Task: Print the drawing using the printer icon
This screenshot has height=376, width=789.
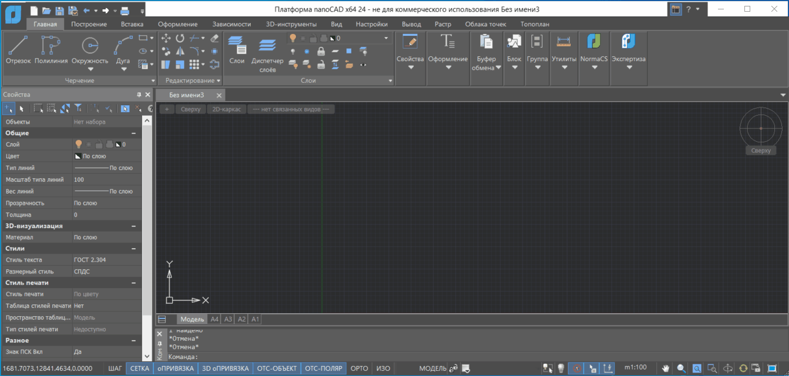Action: (125, 11)
